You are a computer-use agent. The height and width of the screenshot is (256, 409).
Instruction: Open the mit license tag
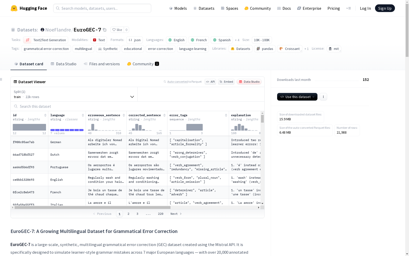334,49
